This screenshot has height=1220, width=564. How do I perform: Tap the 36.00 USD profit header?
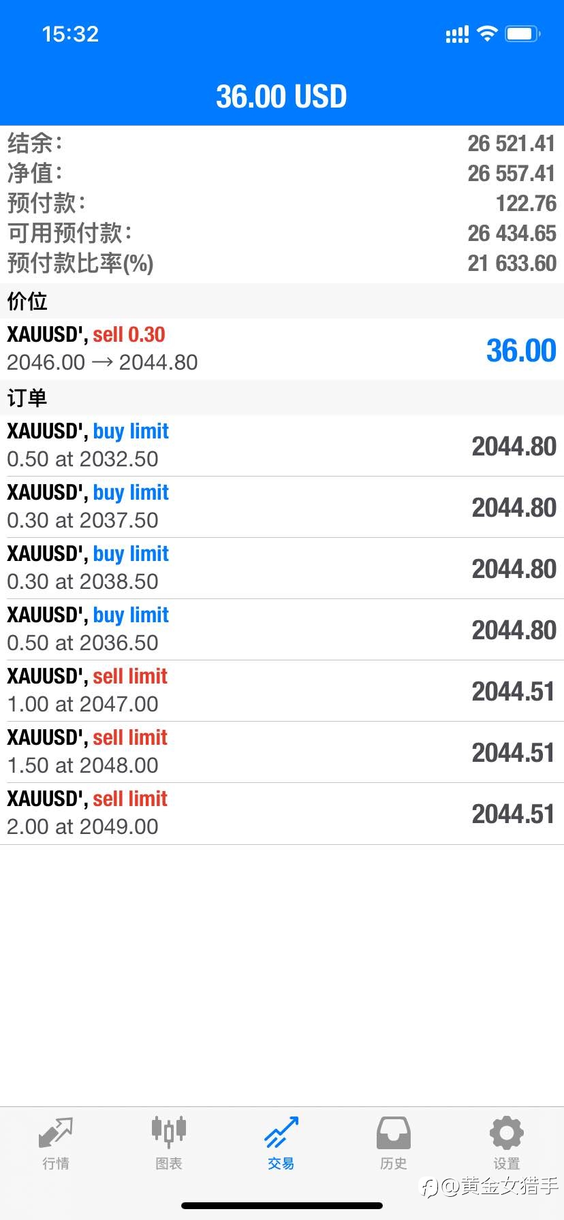click(281, 97)
